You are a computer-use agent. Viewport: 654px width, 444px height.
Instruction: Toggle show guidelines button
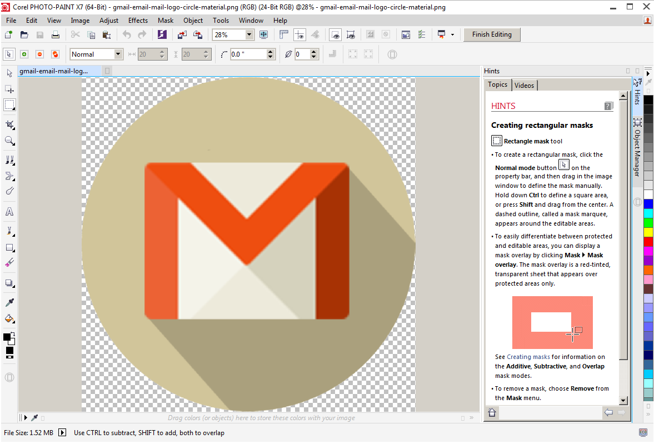[299, 34]
